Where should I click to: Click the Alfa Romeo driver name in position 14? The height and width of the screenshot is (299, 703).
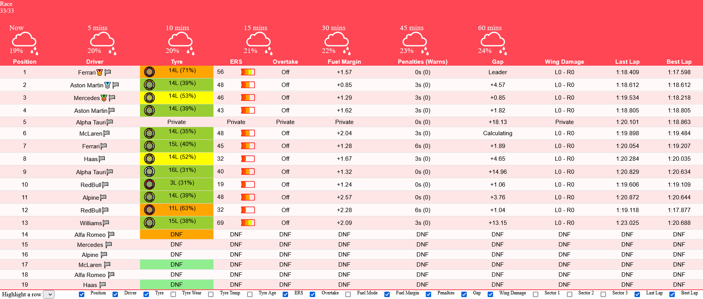pyautogui.click(x=90, y=234)
